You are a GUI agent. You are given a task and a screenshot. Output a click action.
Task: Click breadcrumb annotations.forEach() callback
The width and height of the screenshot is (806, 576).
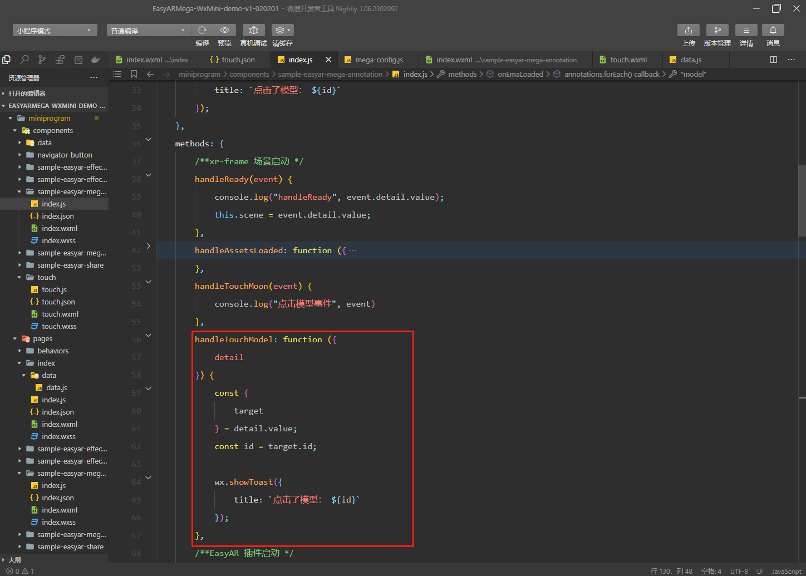click(612, 74)
